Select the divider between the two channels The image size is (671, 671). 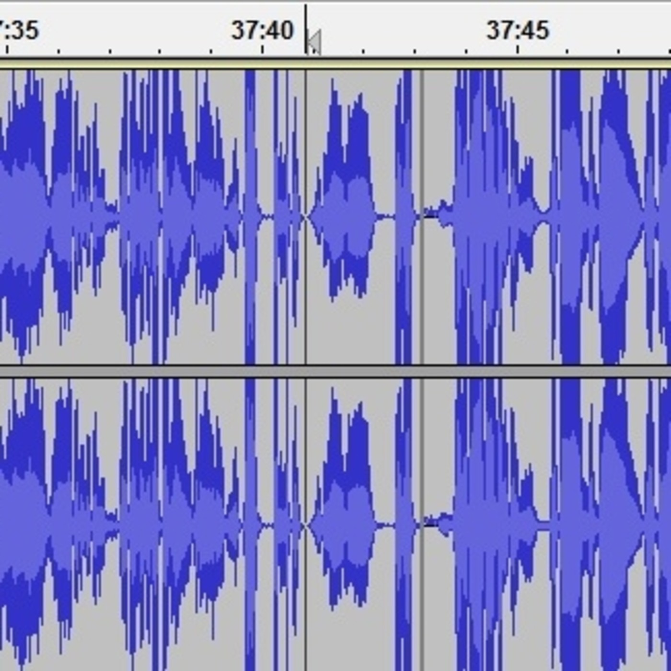tap(335, 371)
